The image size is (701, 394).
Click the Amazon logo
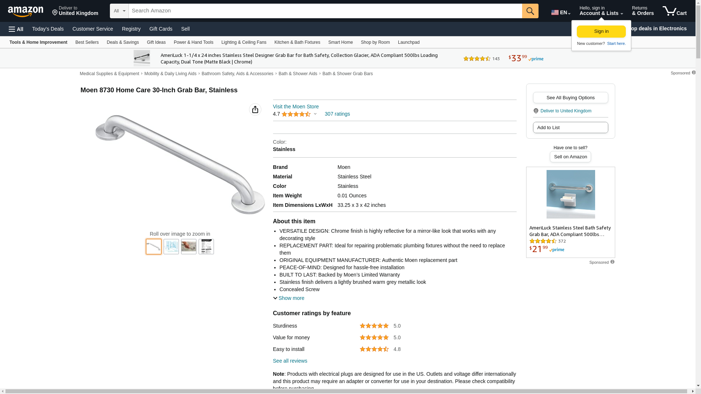(x=26, y=11)
